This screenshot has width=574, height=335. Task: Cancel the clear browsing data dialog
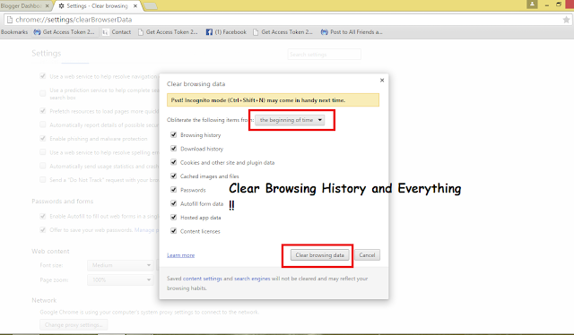point(367,255)
